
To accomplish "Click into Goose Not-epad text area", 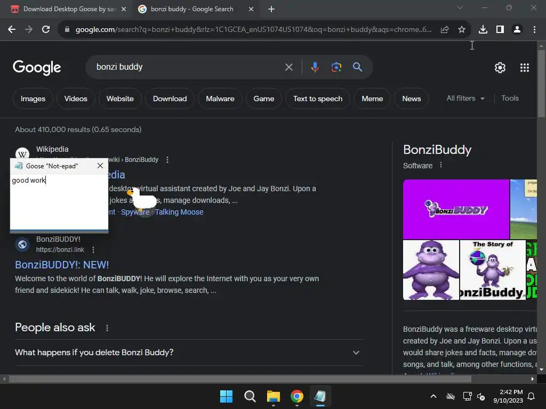I will point(59,202).
